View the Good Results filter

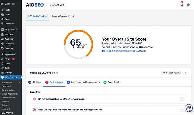(x=112, y=82)
